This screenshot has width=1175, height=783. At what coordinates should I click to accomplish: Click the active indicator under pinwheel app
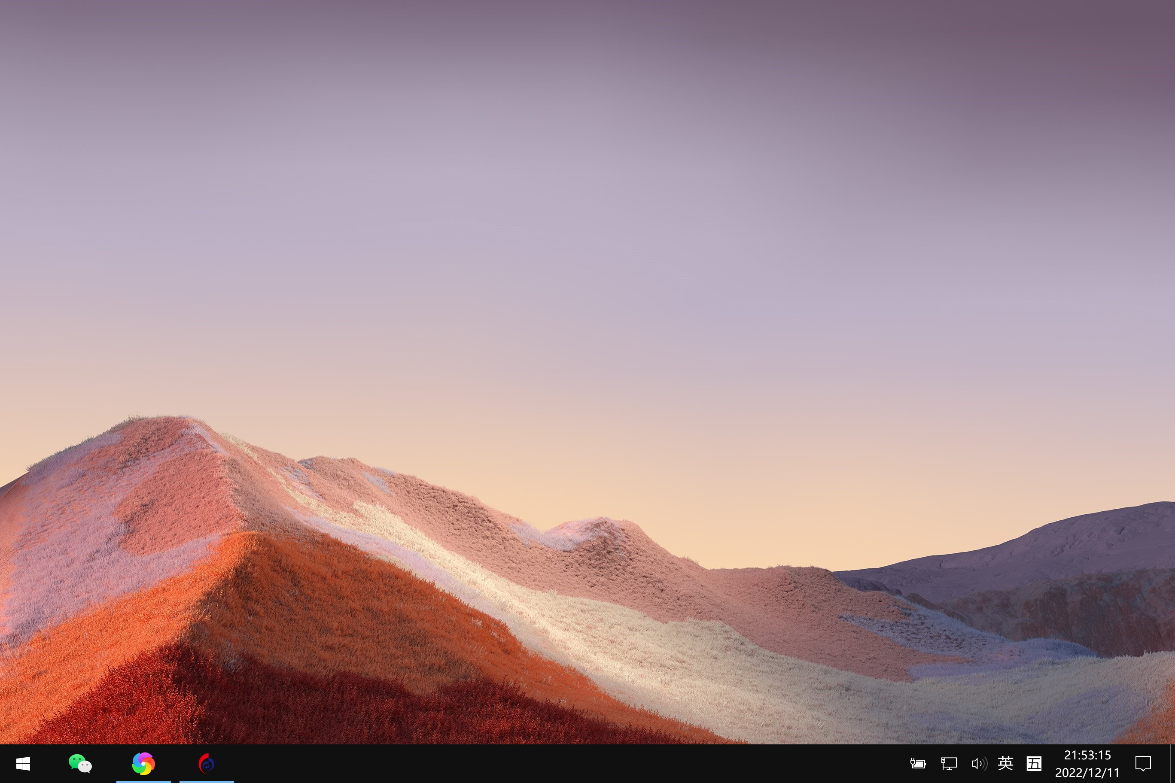click(x=143, y=782)
